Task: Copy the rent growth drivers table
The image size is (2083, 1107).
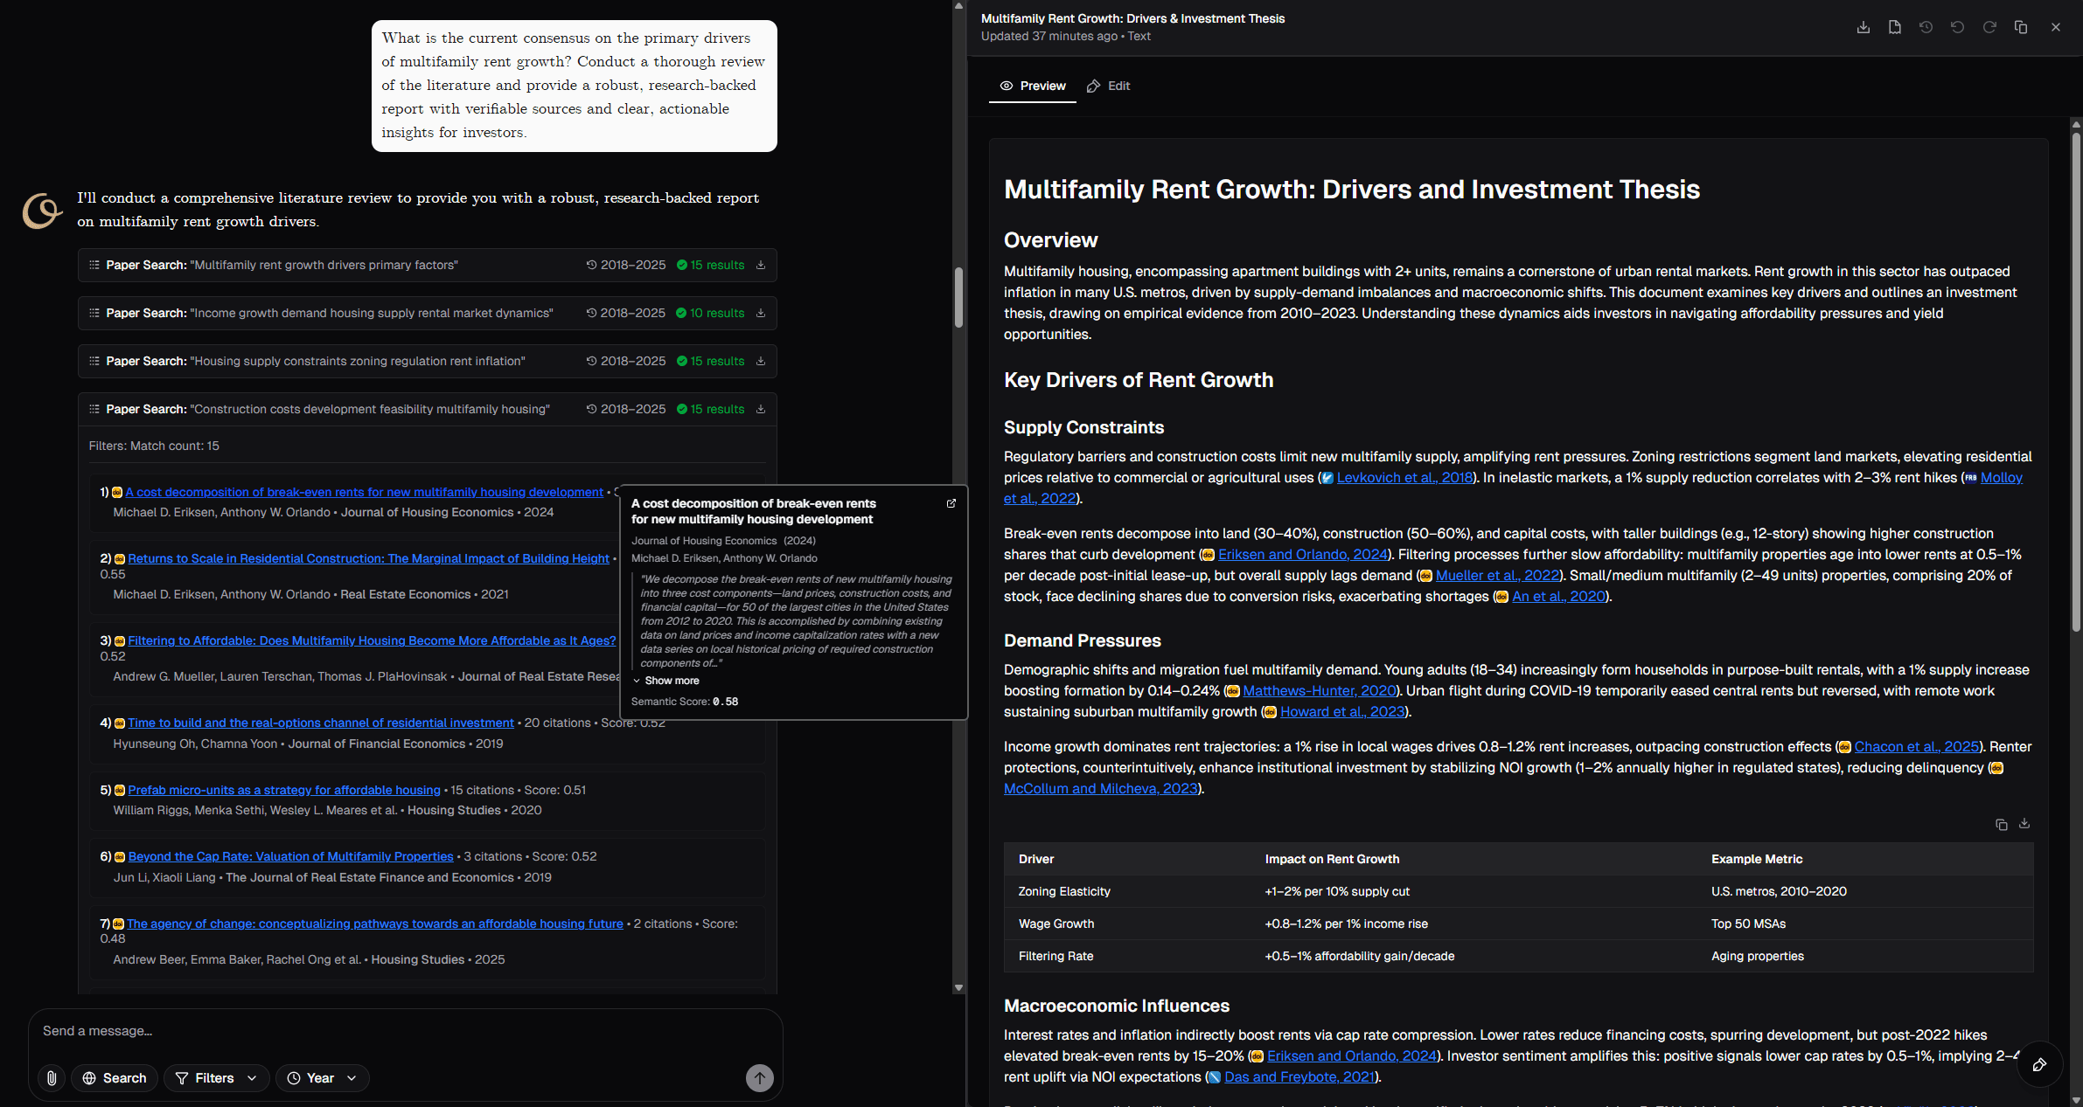Action: click(2001, 824)
